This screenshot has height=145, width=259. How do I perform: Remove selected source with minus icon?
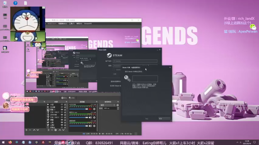click(52, 130)
